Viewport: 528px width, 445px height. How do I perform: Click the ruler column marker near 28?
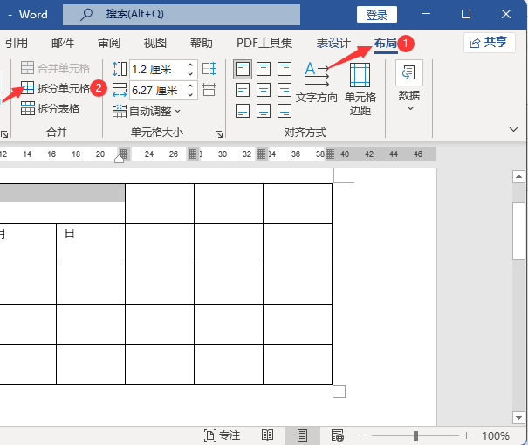[192, 154]
